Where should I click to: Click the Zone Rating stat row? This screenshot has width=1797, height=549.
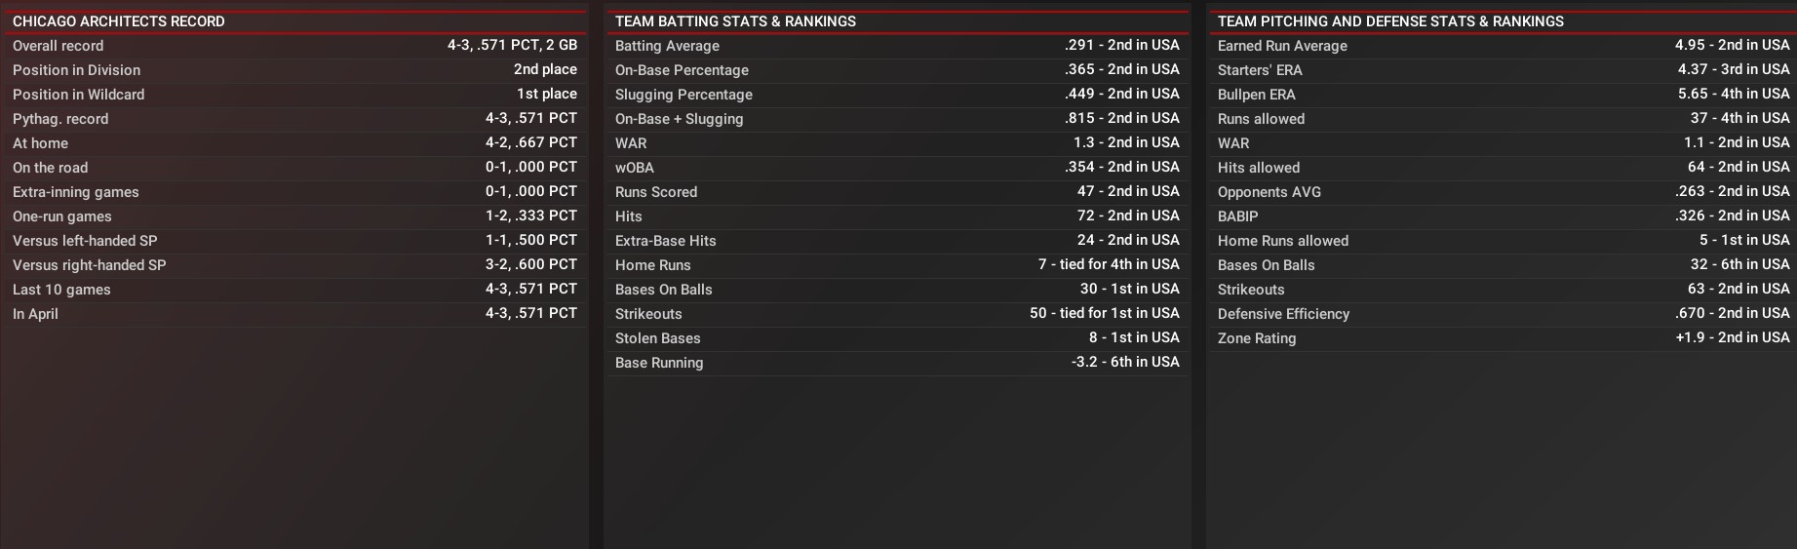[x=1502, y=338]
